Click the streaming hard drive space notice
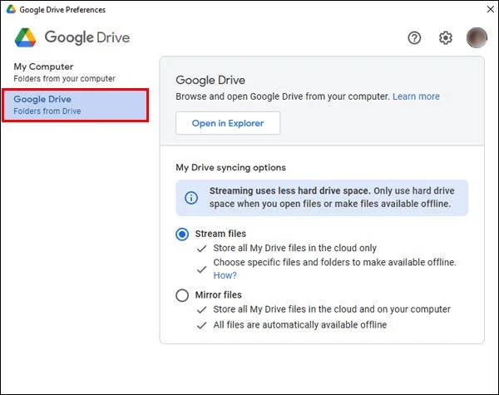The image size is (499, 395). click(322, 198)
